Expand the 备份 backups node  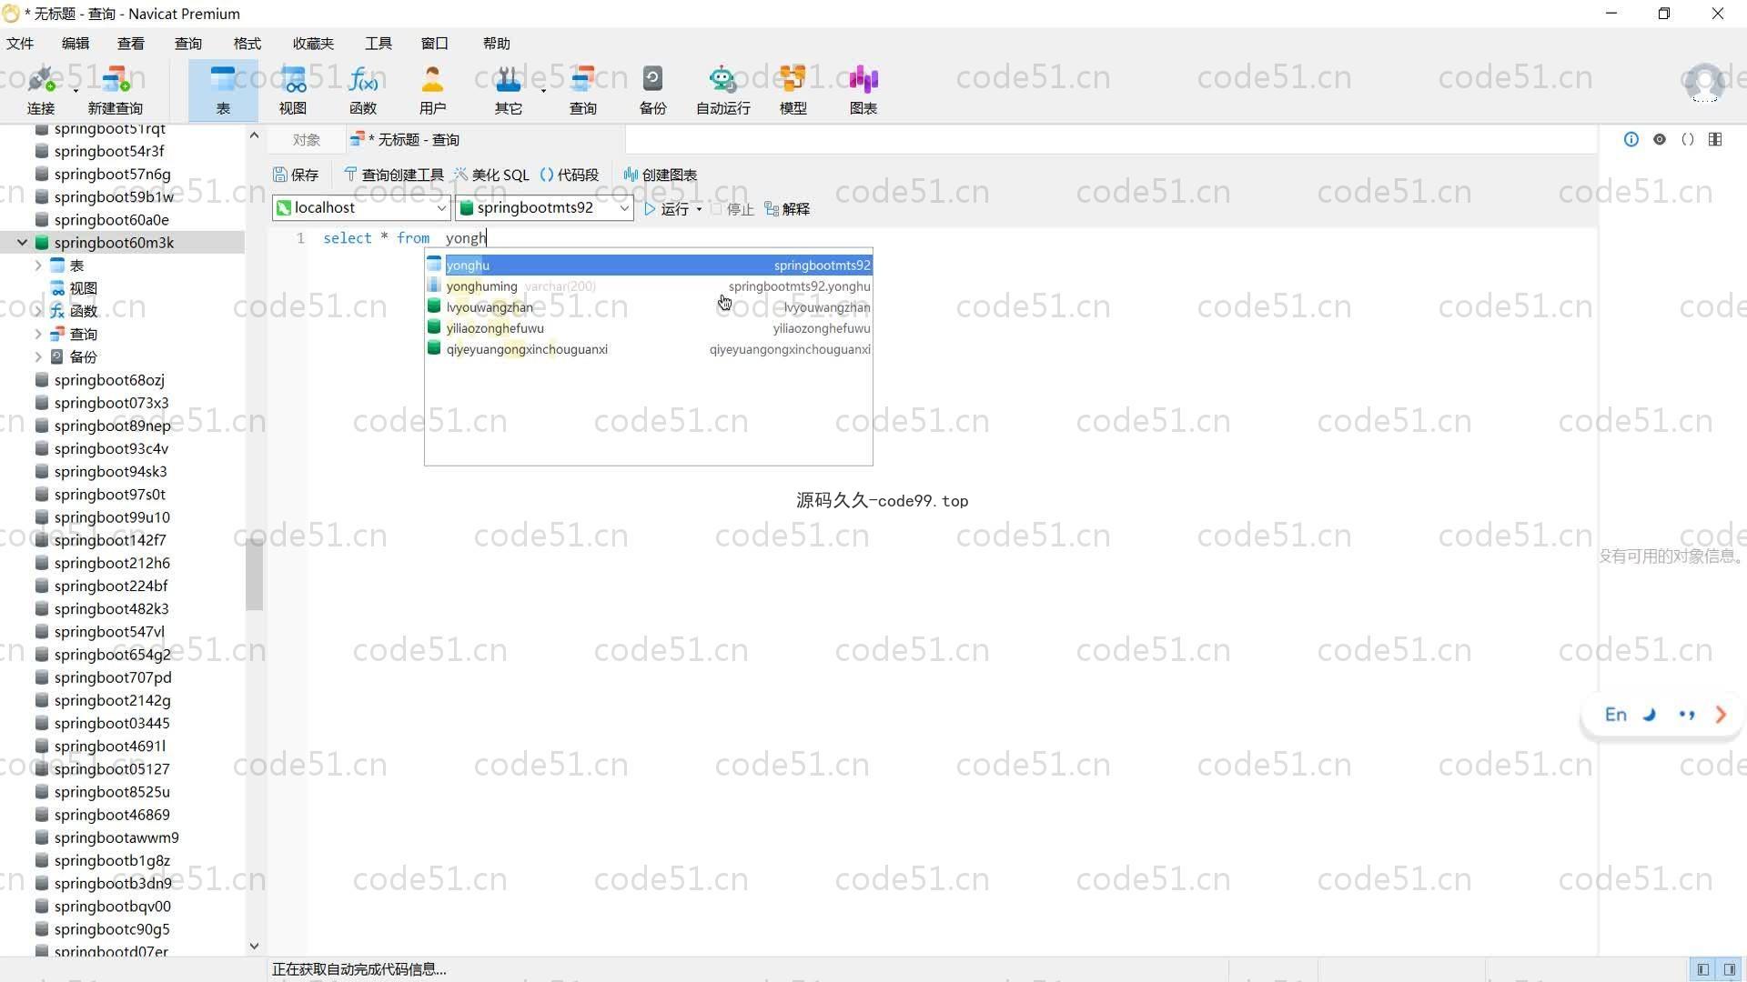point(38,357)
